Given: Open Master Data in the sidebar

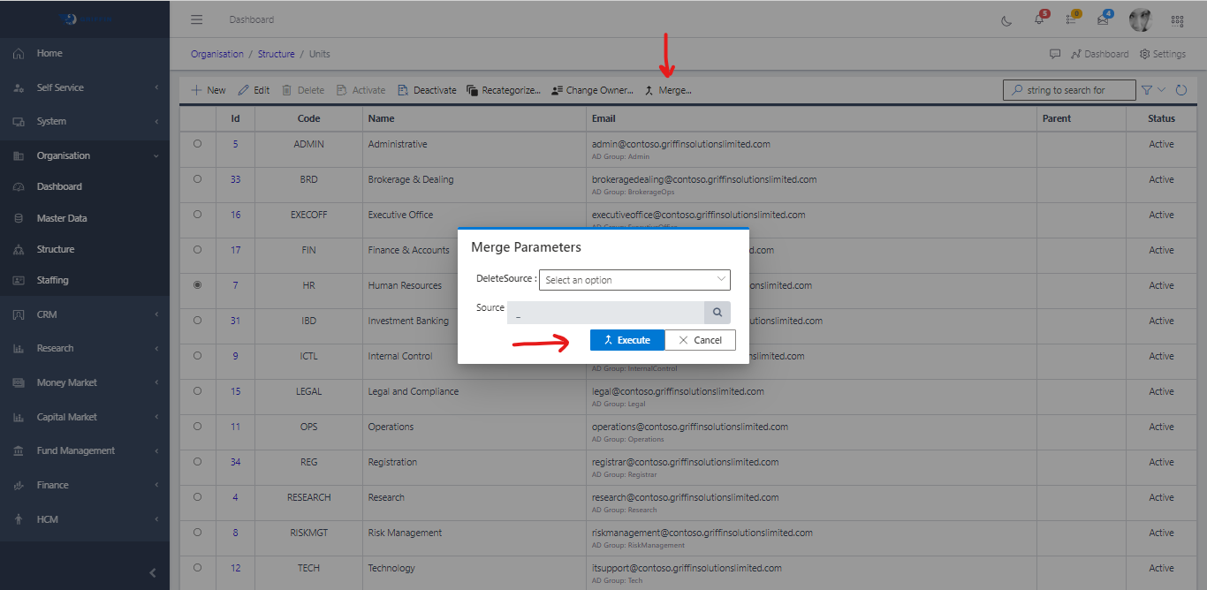Looking at the screenshot, I should coord(62,218).
